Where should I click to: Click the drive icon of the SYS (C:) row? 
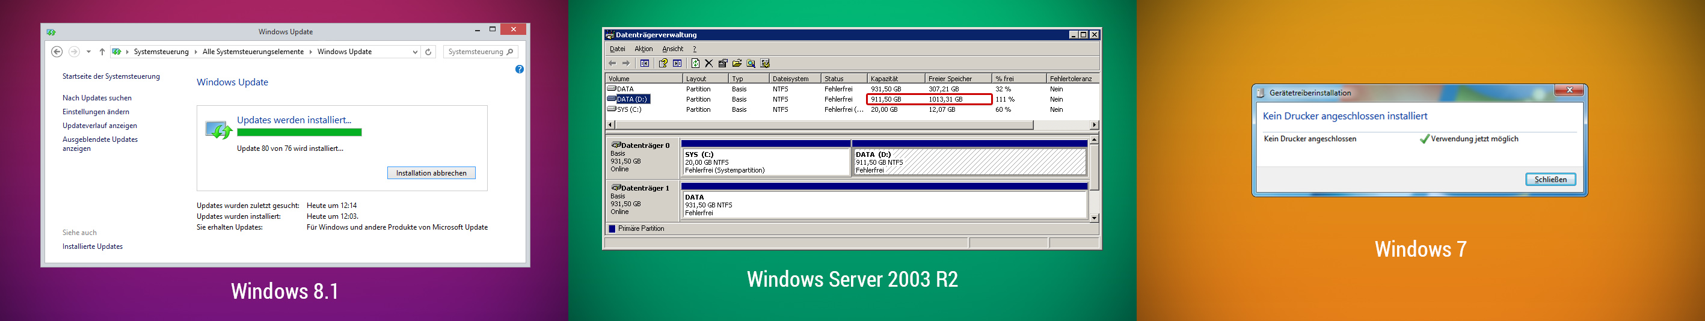pyautogui.click(x=612, y=109)
